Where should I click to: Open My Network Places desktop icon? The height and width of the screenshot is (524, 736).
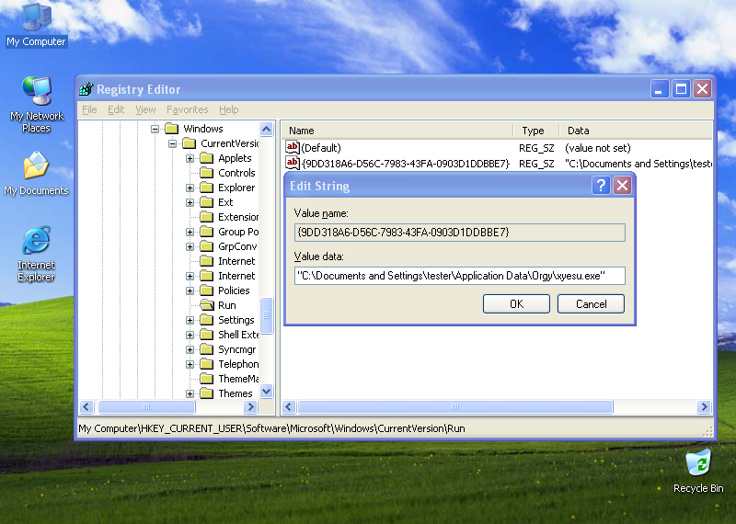36,92
